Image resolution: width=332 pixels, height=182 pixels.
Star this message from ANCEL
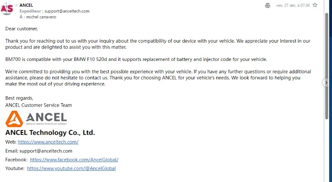point(315,5)
